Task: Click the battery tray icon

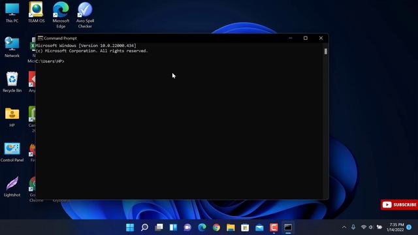Action: coord(379,227)
